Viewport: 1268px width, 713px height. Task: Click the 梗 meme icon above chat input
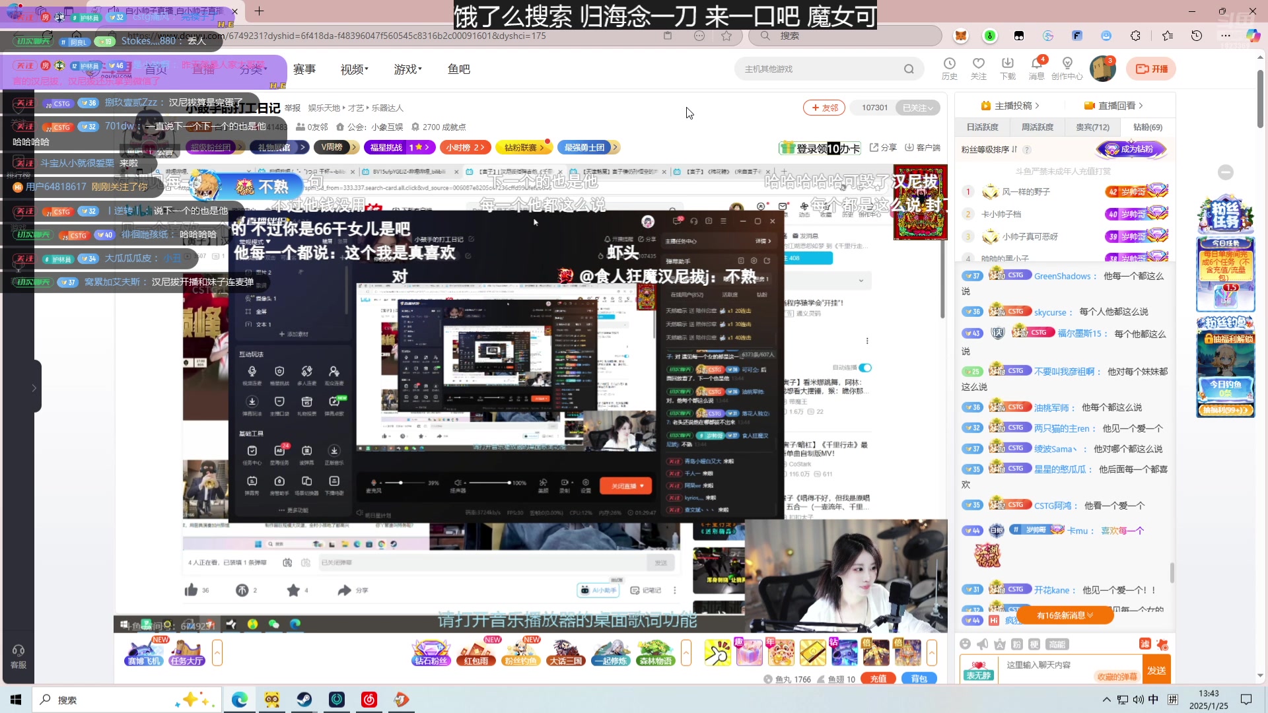pos(1034,644)
